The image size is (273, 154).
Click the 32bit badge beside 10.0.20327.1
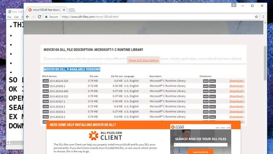point(46,101)
